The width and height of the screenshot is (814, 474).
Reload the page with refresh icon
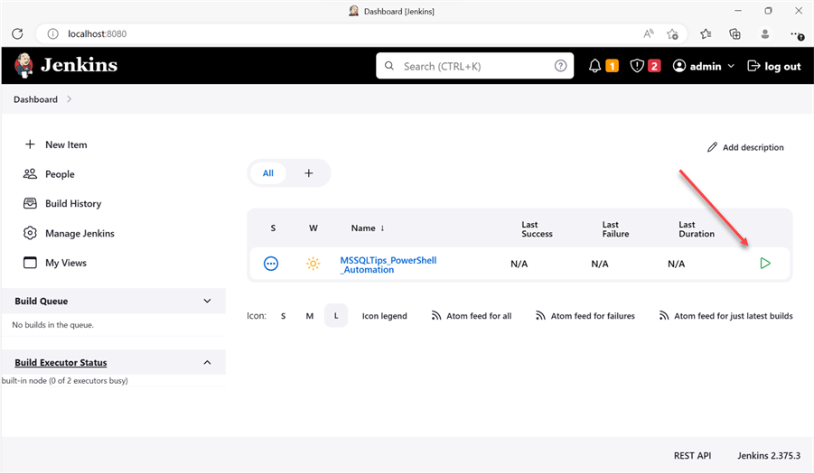[17, 33]
